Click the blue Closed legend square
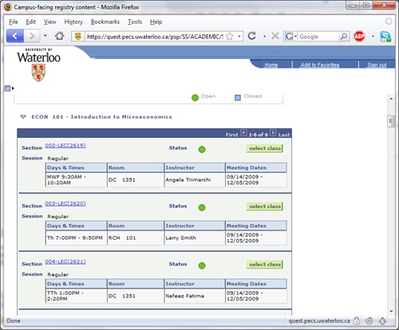The image size is (399, 330). [x=238, y=98]
